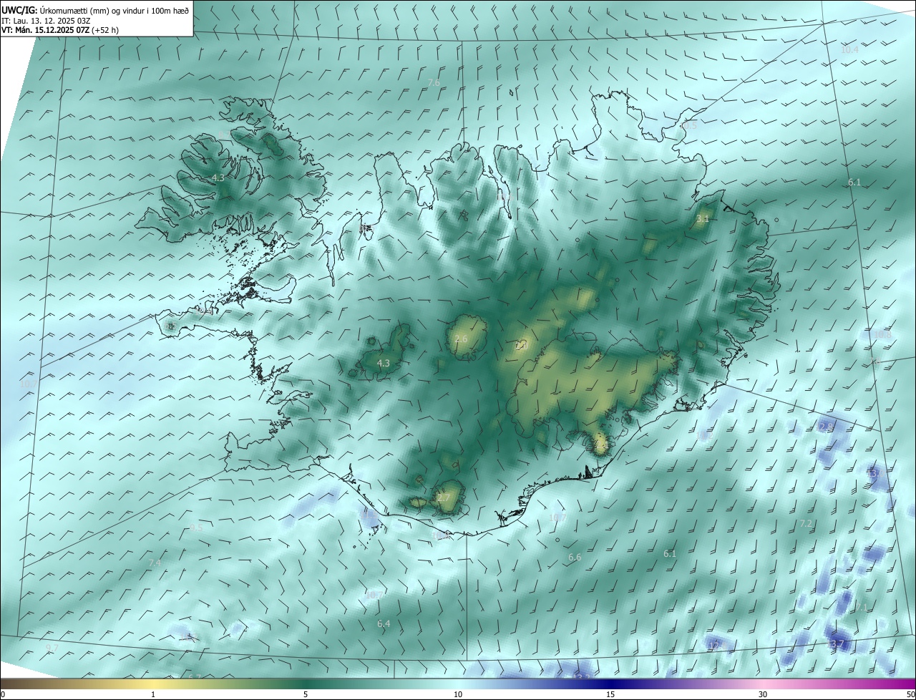Click the color scale tick label 50
Image resolution: width=916 pixels, height=700 pixels.
(x=910, y=694)
